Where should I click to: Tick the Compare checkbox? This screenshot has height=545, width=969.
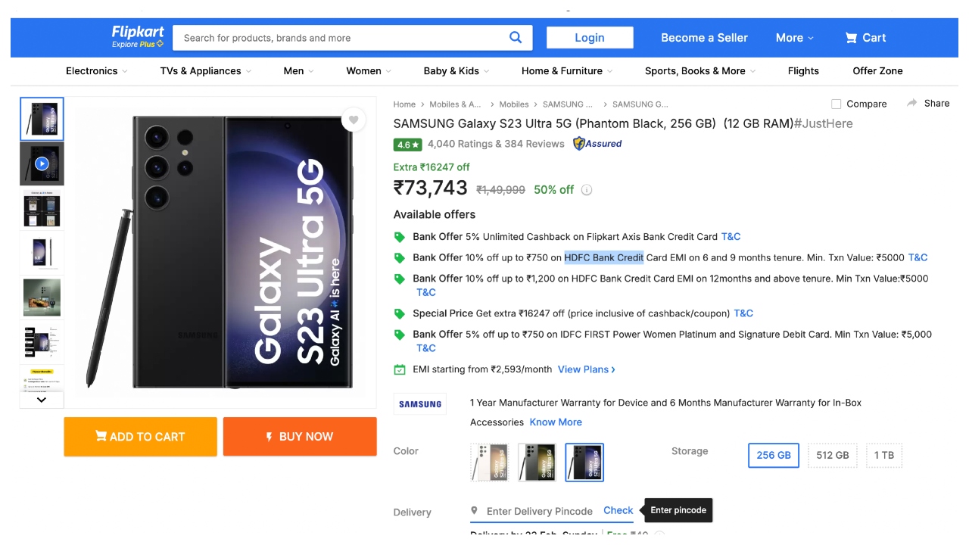(x=836, y=104)
